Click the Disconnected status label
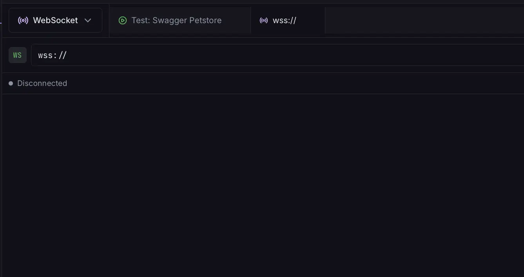The width and height of the screenshot is (524, 277). 42,83
